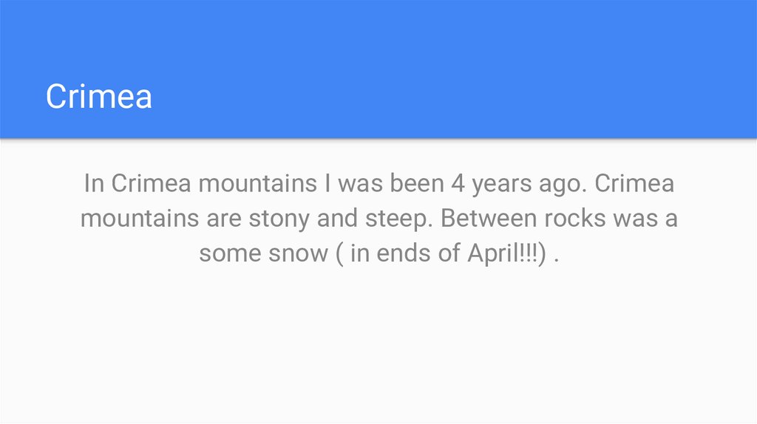The height and width of the screenshot is (424, 757).
Task: Click the word "rocks" in the second line
Action: click(x=579, y=219)
